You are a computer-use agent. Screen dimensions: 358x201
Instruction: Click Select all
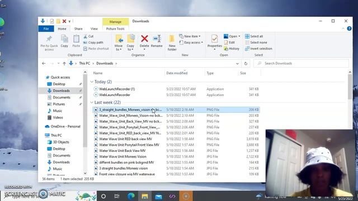tap(254, 36)
